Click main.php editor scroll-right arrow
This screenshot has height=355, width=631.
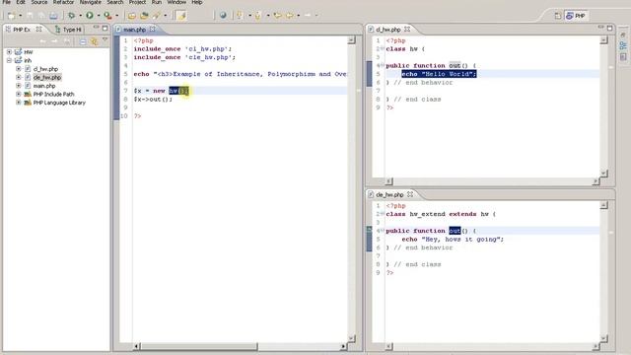point(343,346)
